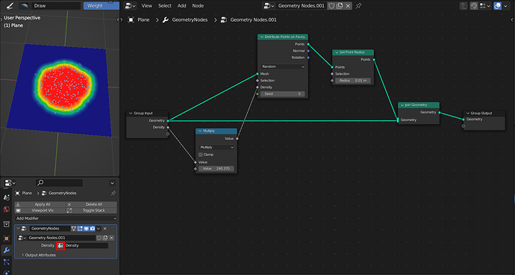Duplicate node tree from header icon
This screenshot has width=515, height=275.
(340, 6)
